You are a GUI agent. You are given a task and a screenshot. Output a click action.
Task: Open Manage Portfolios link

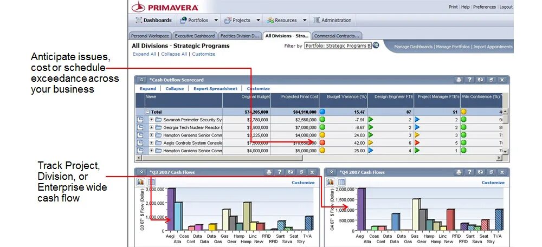click(453, 47)
